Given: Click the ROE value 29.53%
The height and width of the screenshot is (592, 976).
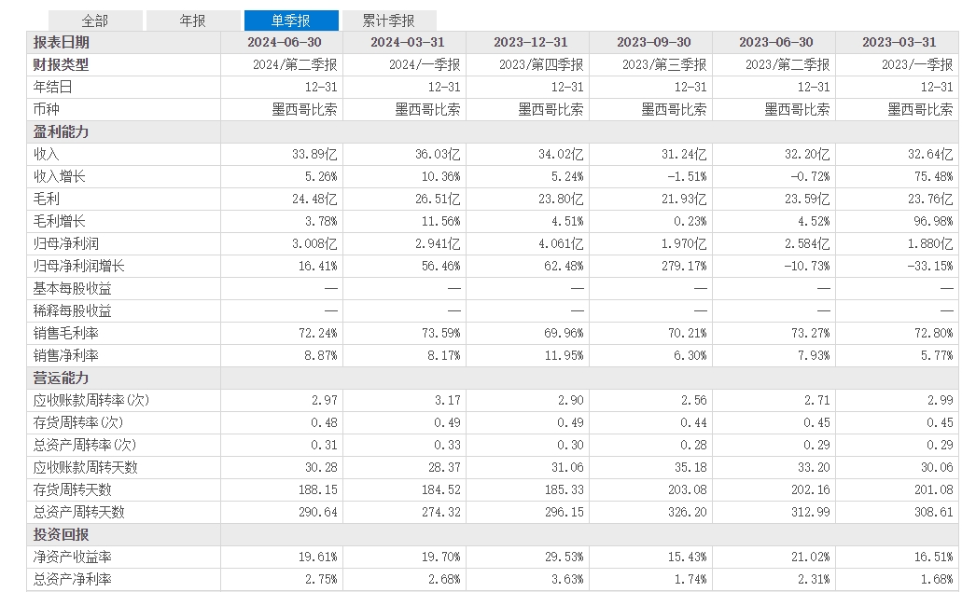Looking at the screenshot, I should 564,558.
